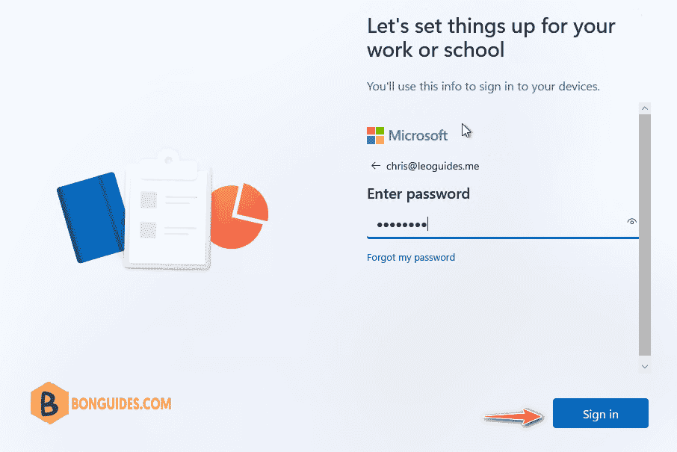Click the clipboard checklist illustration

tap(167, 210)
